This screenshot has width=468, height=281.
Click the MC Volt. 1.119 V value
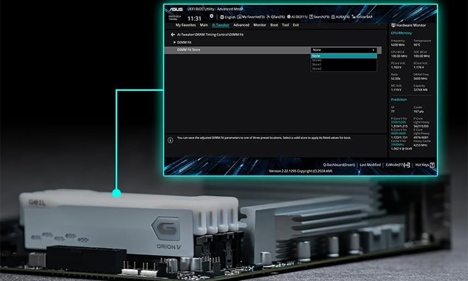(x=396, y=89)
